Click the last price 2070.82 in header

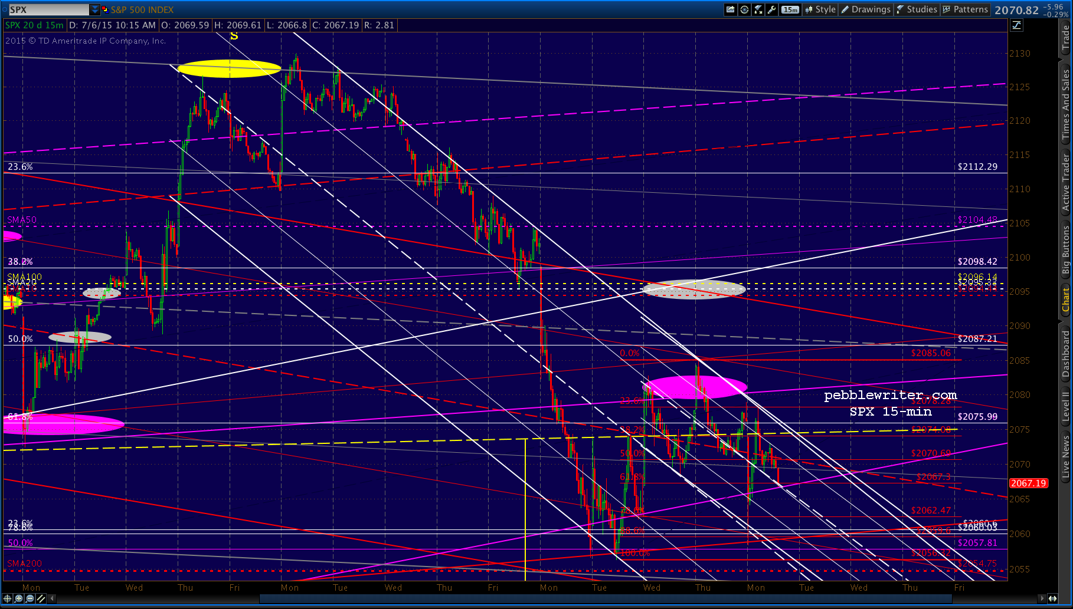tap(1016, 10)
